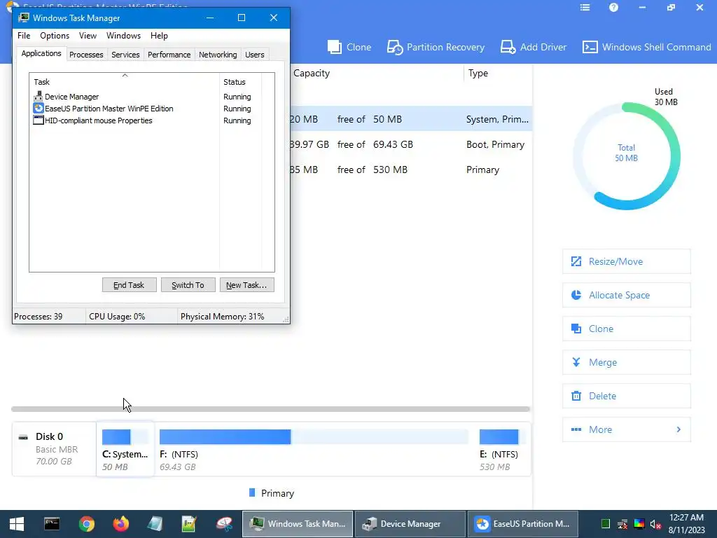This screenshot has width=717, height=538.
Task: Open the blue notebook taskbar icon
Action: pos(155,524)
